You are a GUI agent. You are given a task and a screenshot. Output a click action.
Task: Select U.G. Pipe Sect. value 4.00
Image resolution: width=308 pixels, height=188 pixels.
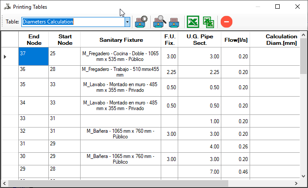click(x=200, y=146)
